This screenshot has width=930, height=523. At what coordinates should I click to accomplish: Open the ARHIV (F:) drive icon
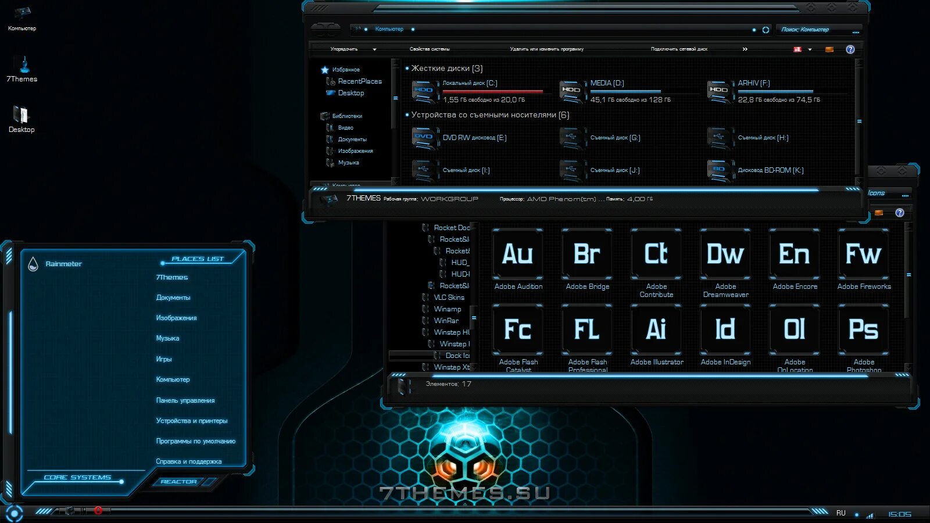coord(720,92)
